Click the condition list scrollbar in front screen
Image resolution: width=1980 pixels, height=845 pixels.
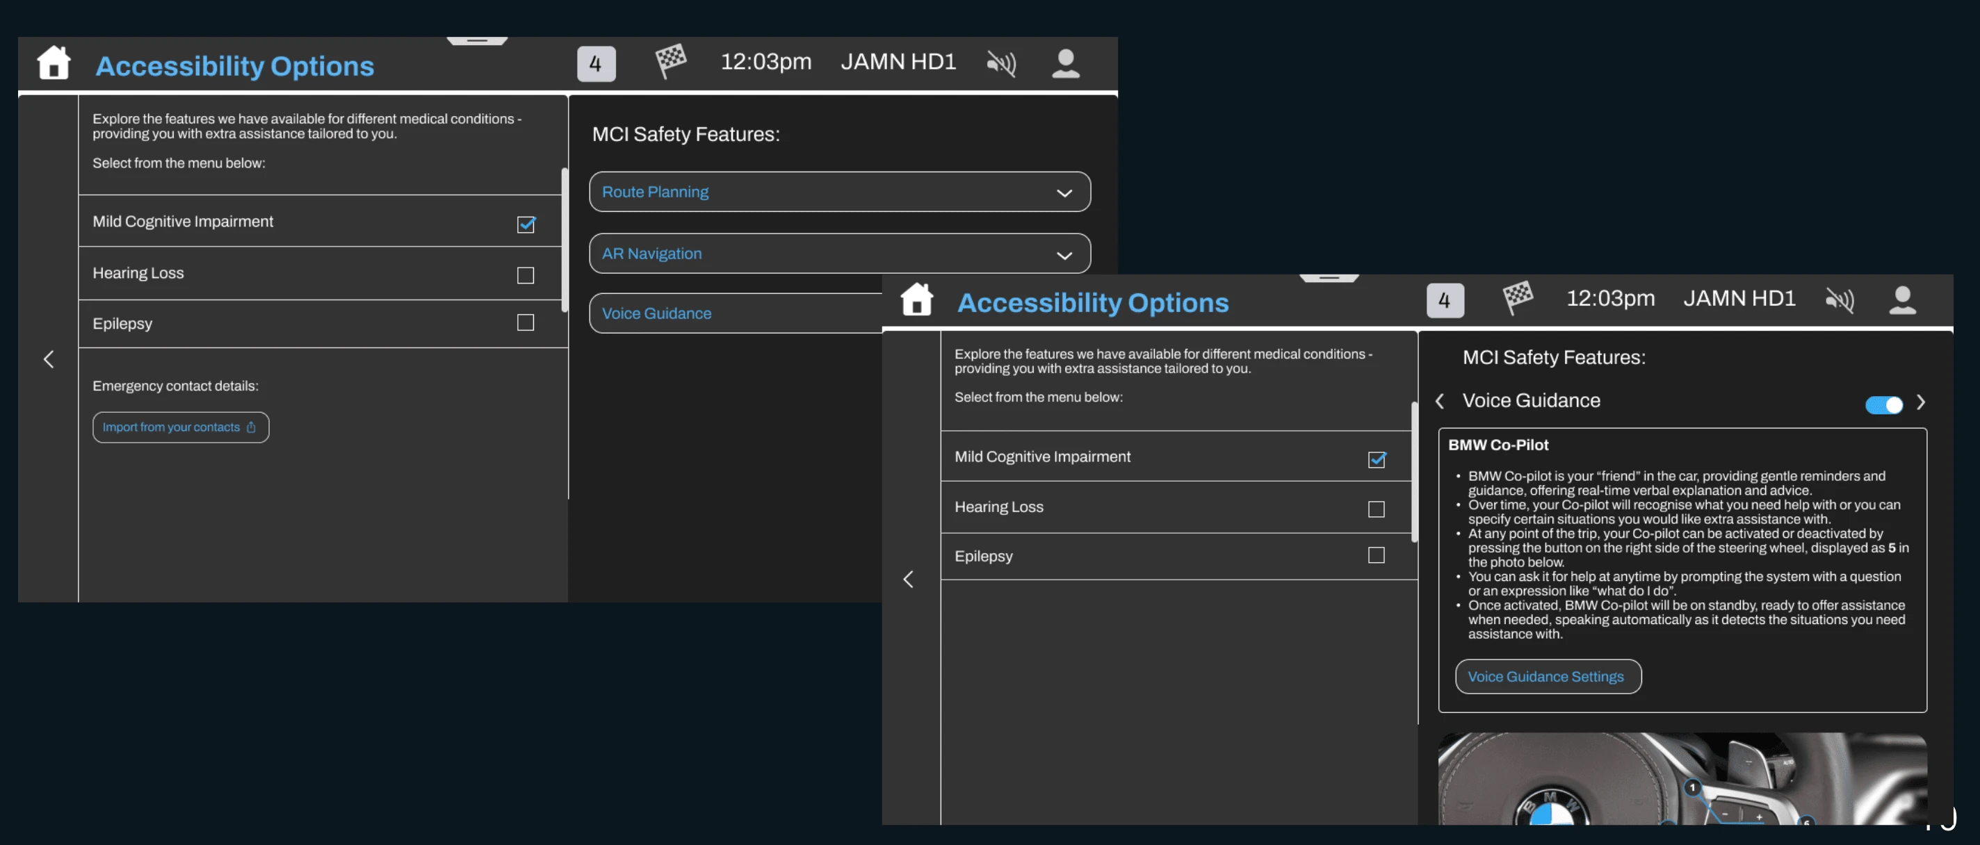pyautogui.click(x=1414, y=472)
